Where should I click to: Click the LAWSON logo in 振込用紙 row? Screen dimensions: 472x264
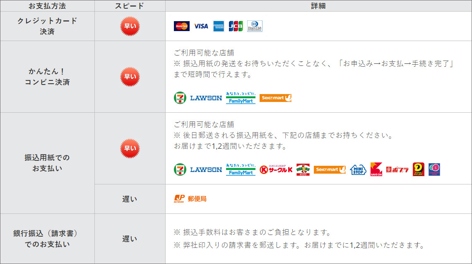[x=206, y=170]
